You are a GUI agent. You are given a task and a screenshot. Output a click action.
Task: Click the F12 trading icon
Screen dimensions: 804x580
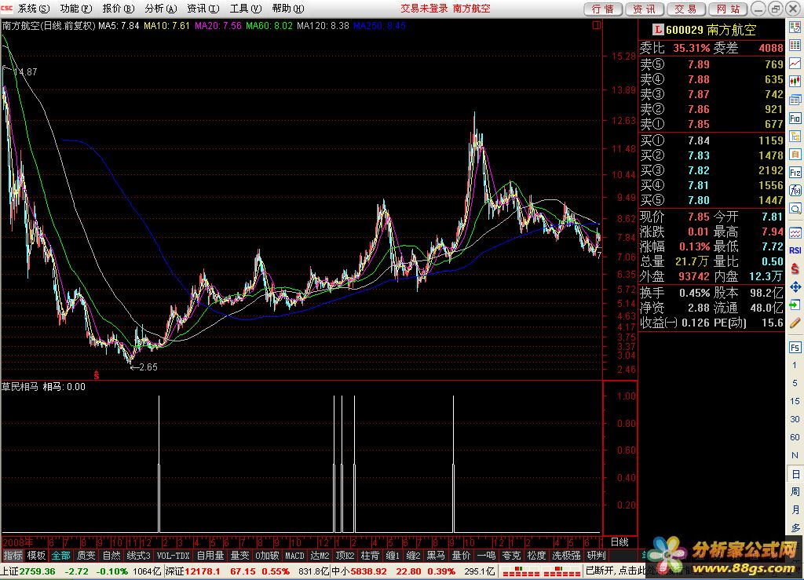795,173
